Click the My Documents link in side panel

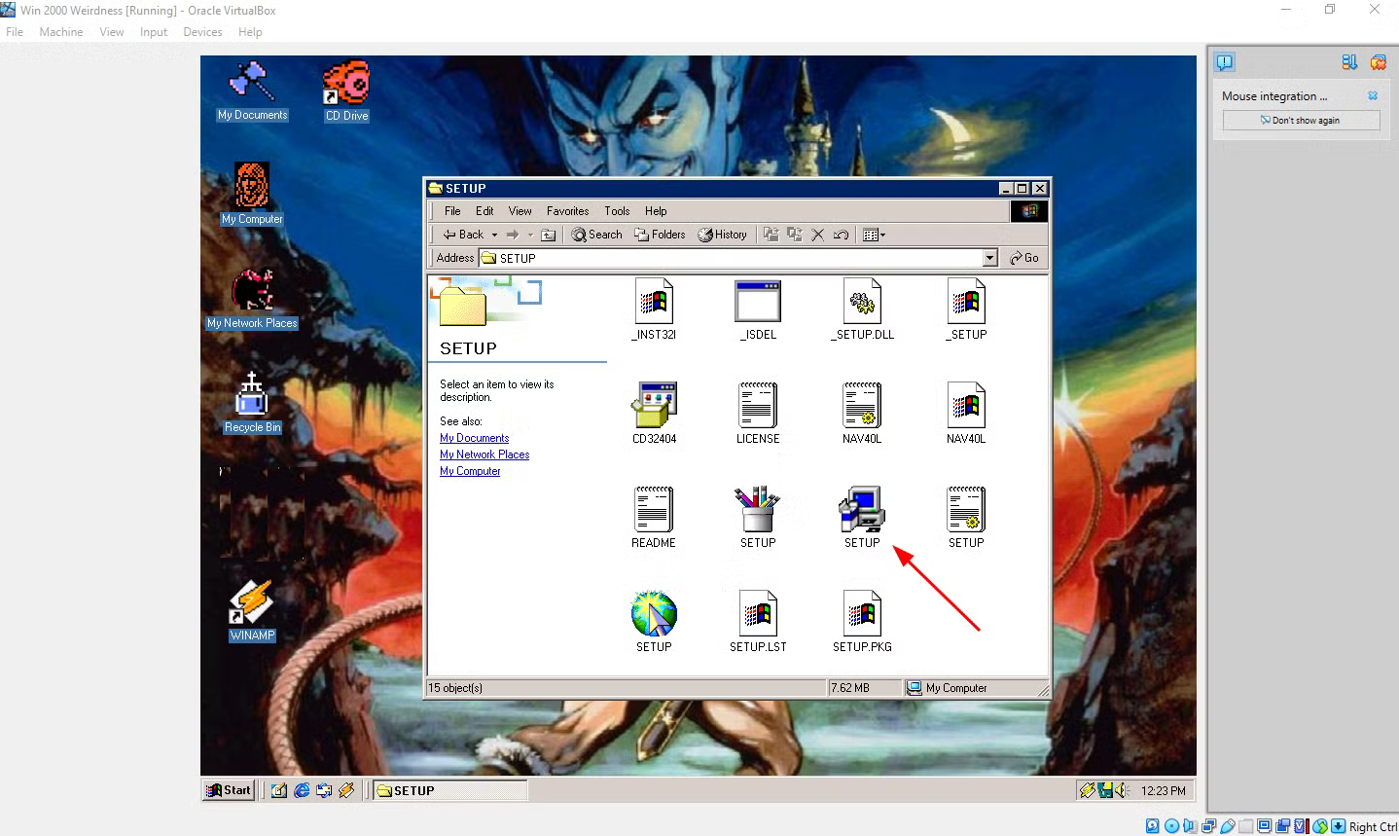(474, 438)
